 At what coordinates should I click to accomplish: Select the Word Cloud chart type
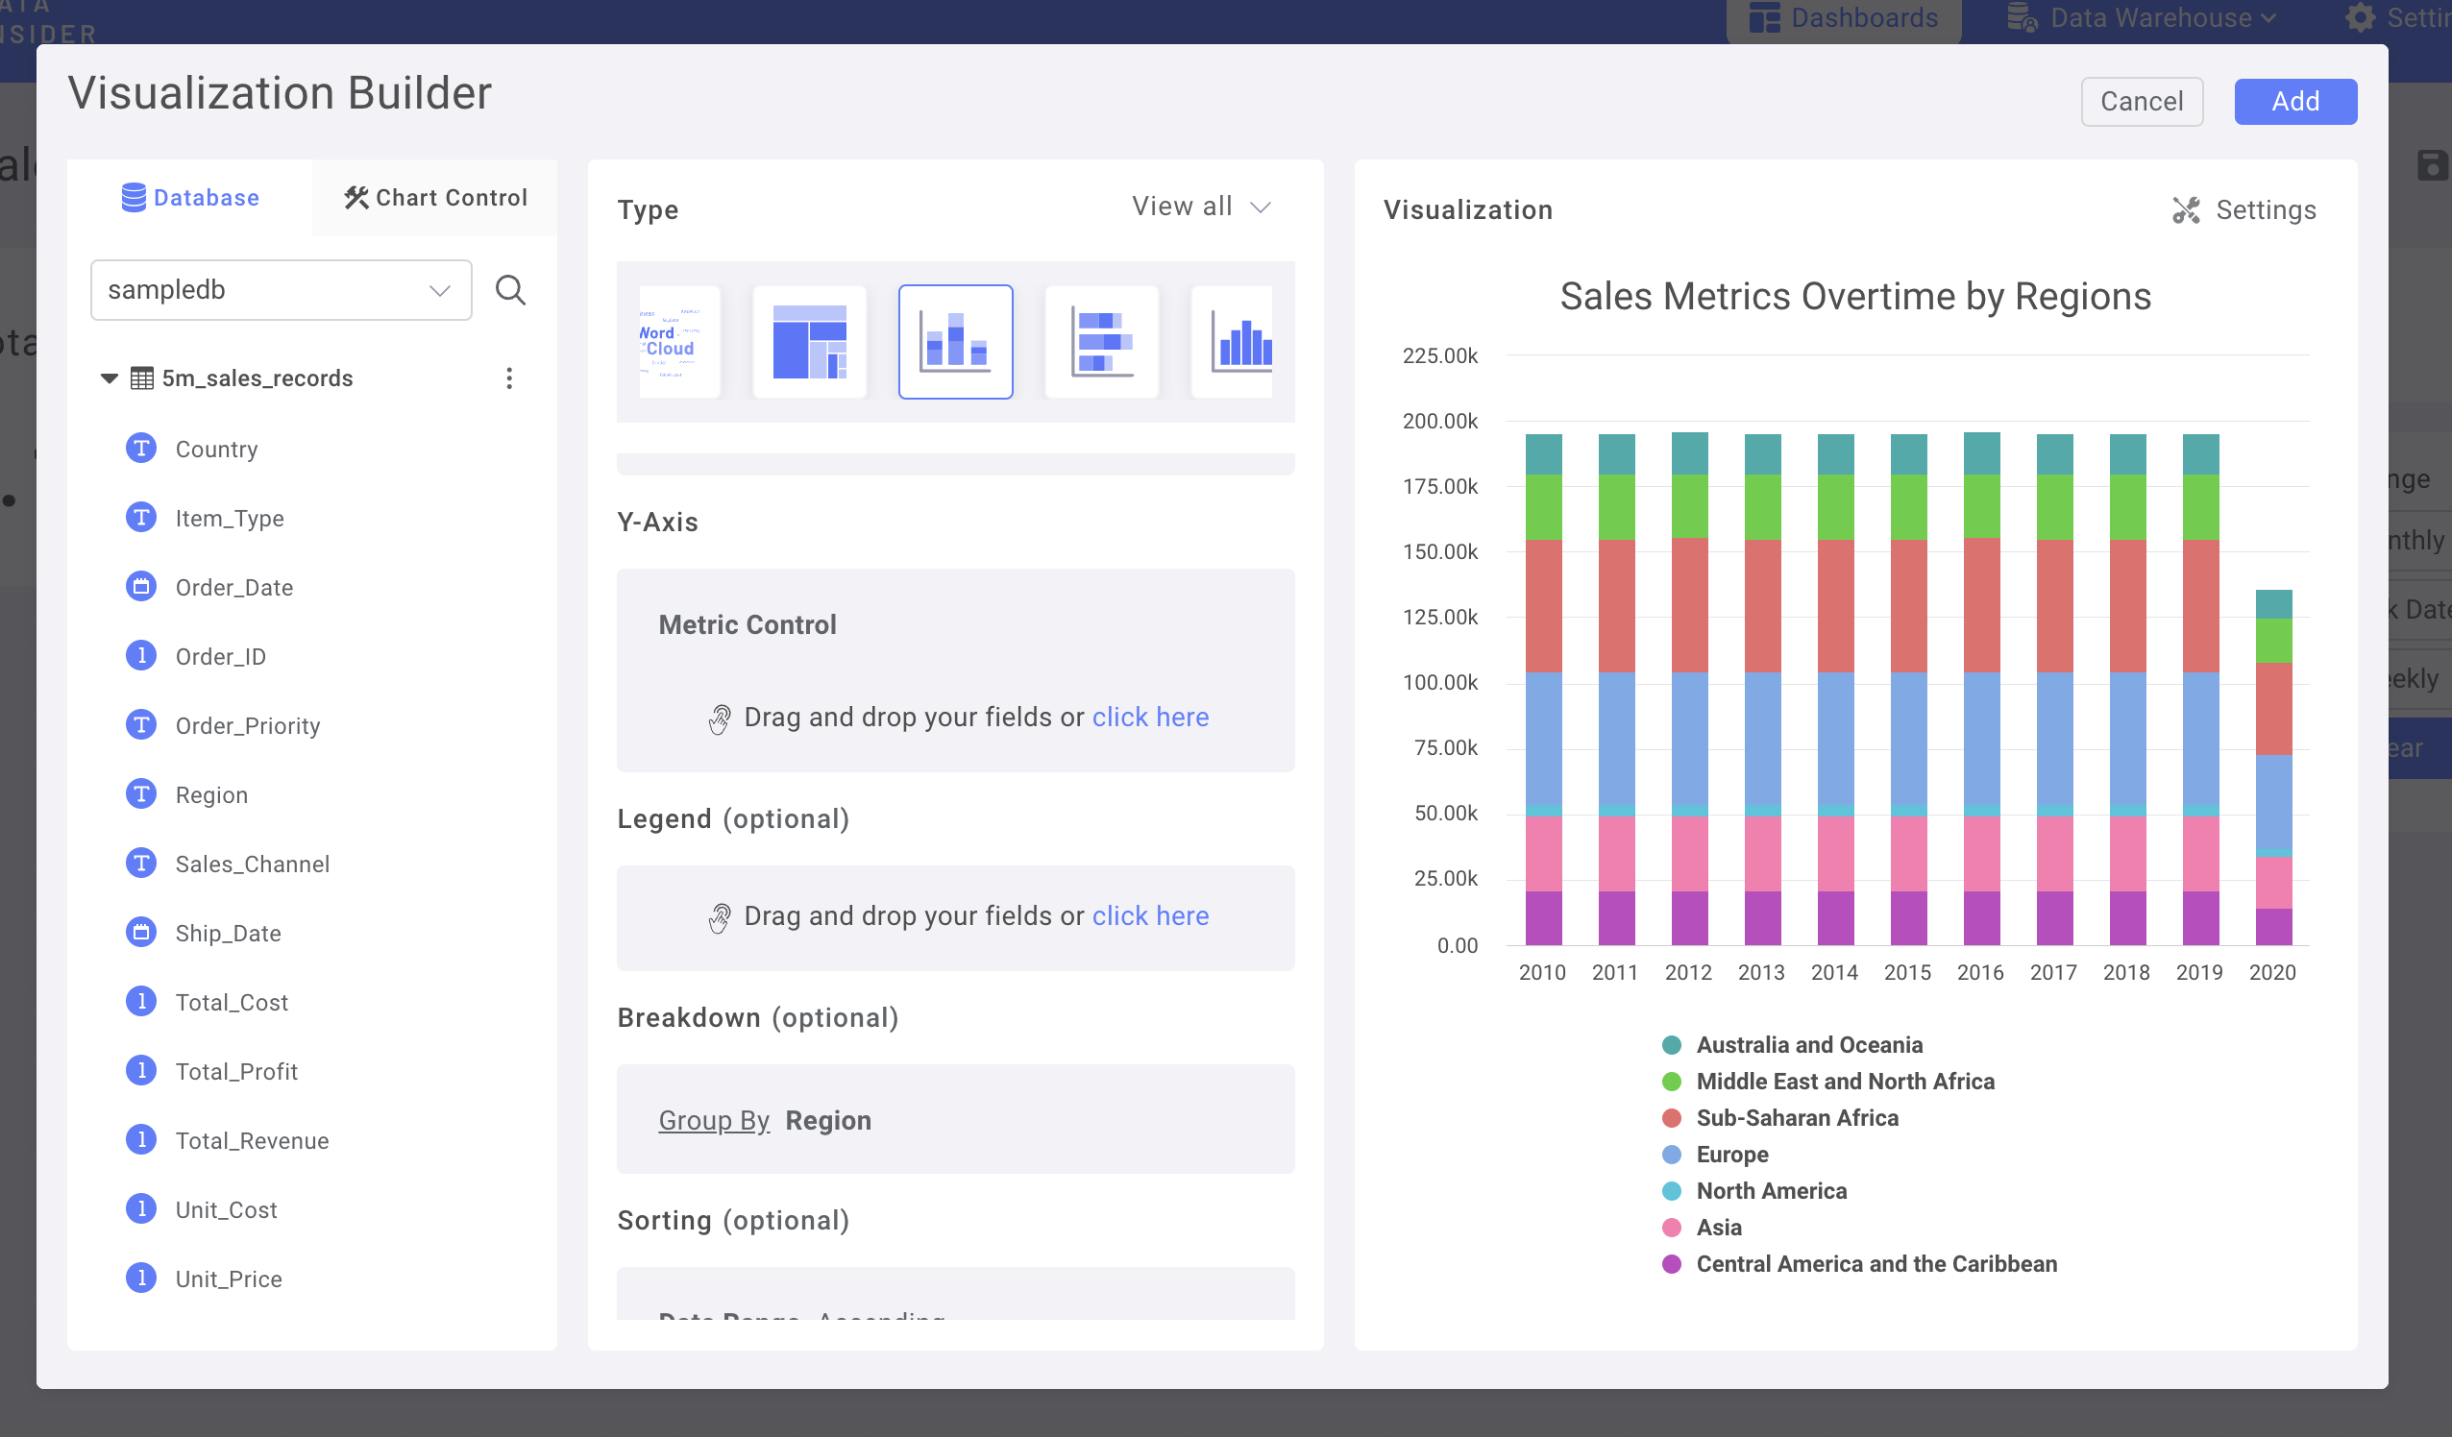point(678,342)
